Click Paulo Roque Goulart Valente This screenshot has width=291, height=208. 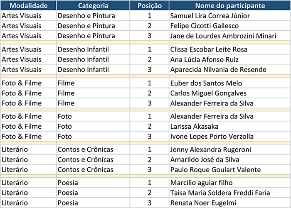click(x=215, y=169)
